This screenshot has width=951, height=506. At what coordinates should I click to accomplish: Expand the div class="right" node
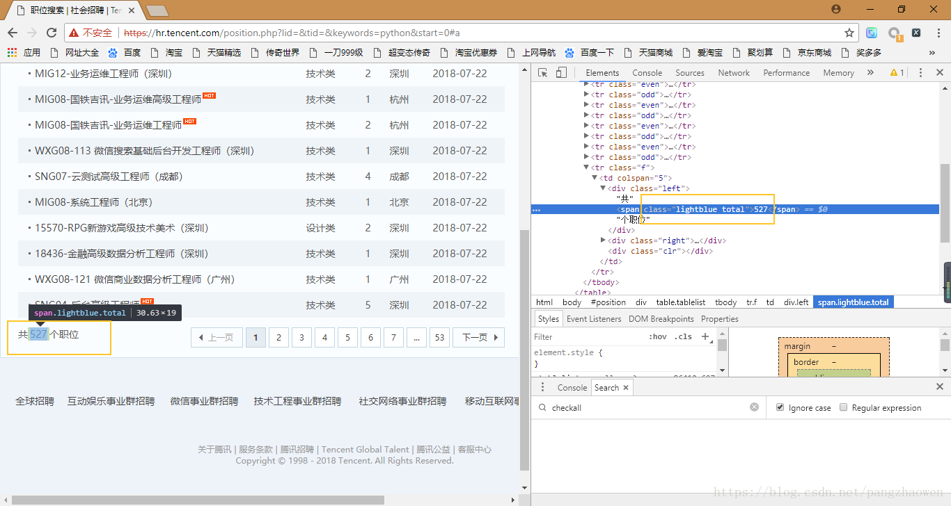click(603, 240)
